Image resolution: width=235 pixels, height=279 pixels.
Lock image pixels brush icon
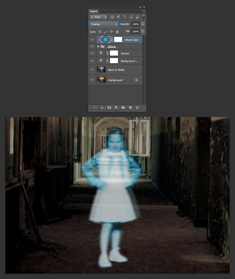(x=105, y=32)
